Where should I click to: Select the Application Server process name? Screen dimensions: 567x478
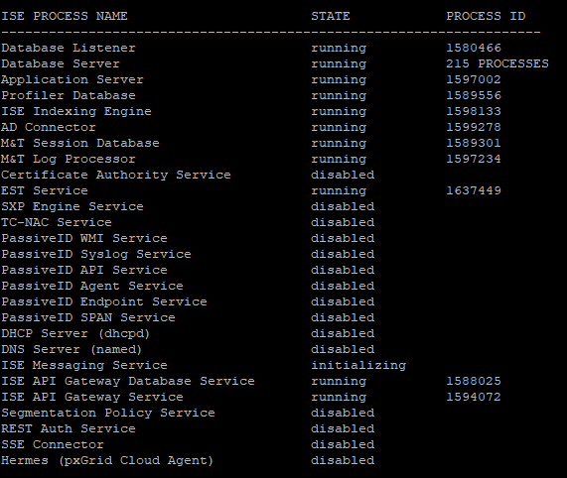point(72,79)
